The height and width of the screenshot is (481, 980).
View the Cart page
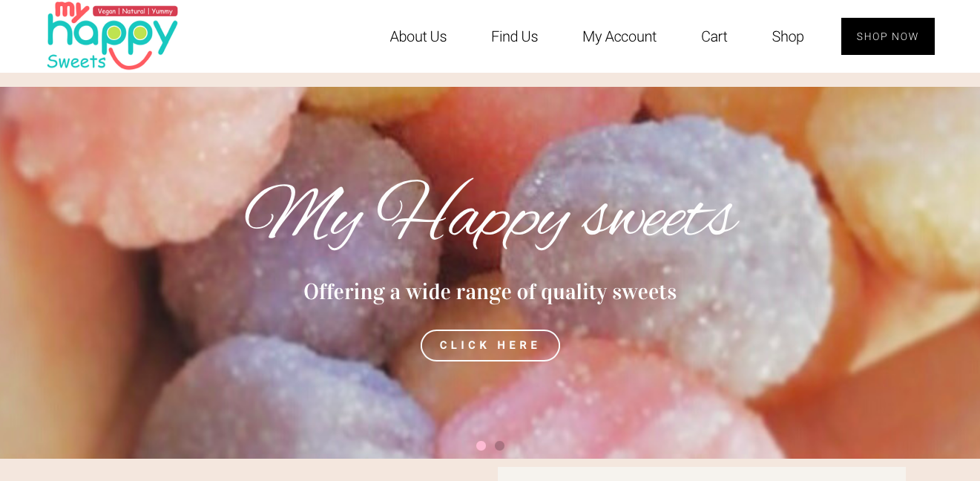click(714, 36)
